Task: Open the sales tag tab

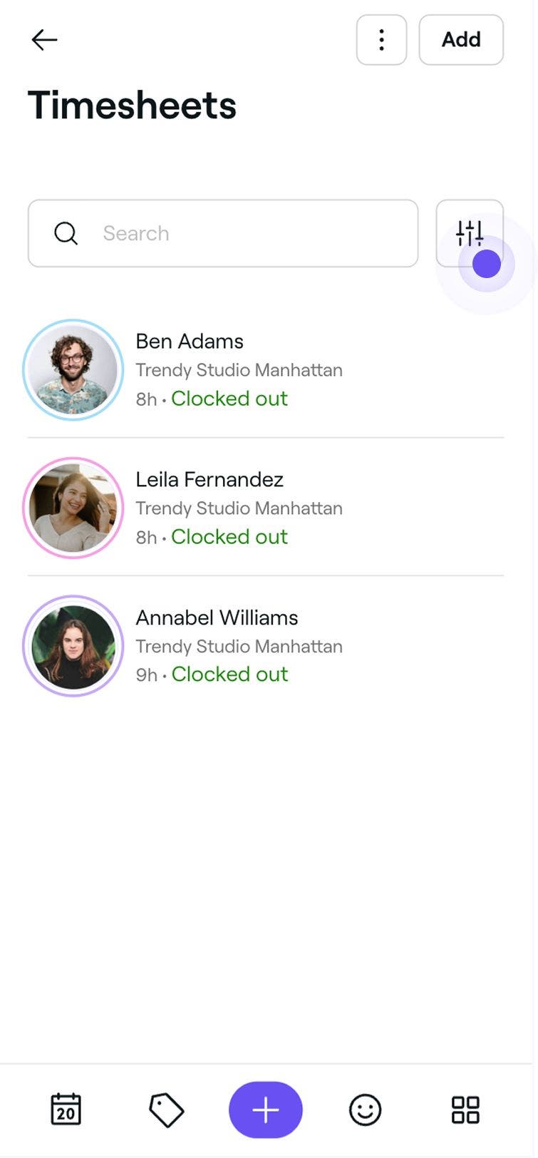Action: [166, 1110]
